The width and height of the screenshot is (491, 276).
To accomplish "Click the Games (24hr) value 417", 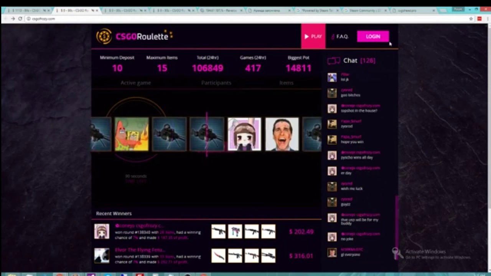I will [253, 68].
